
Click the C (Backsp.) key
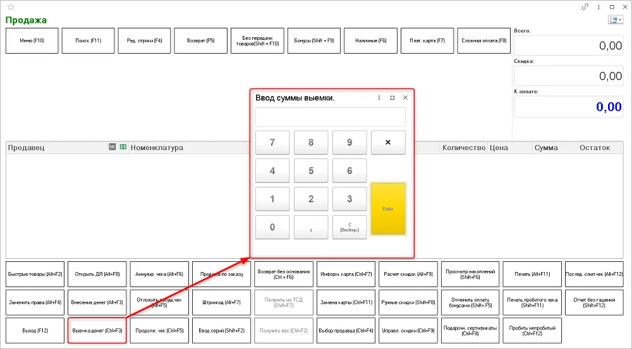click(x=349, y=227)
